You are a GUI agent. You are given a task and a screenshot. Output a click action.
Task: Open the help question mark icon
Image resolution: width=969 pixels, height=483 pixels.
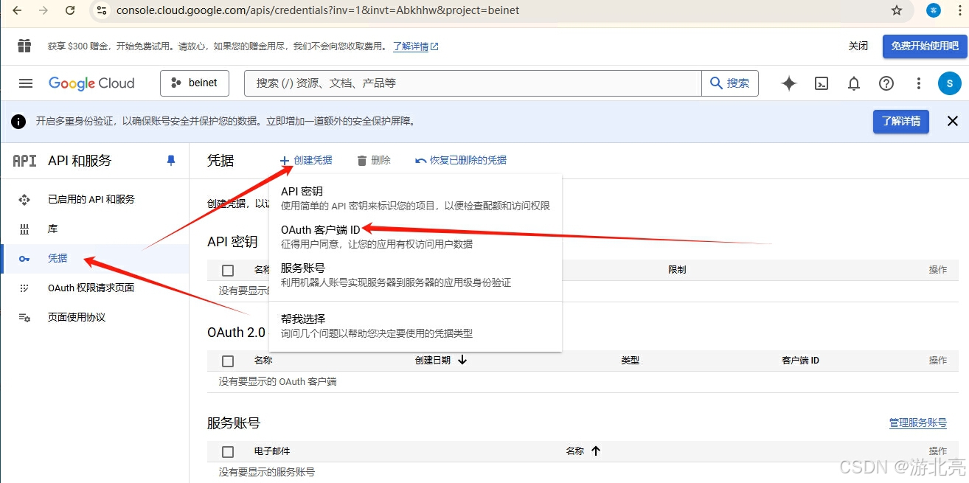tap(886, 83)
